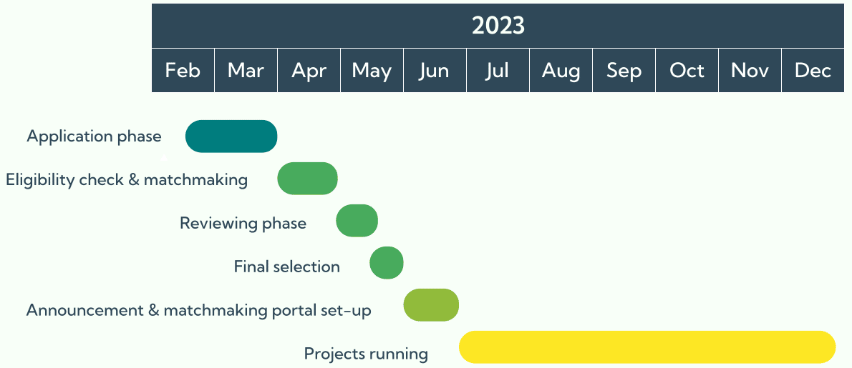The width and height of the screenshot is (852, 368).
Task: Click the Aug month header cell
Action: (561, 71)
